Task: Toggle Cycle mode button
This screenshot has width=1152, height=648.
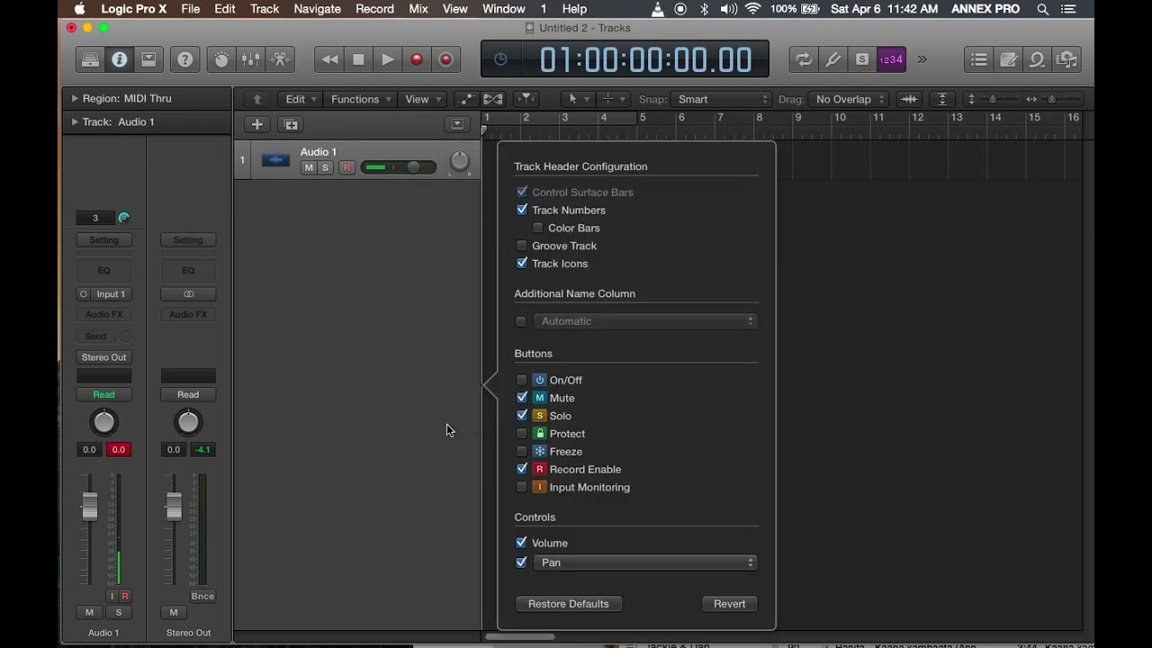Action: click(804, 60)
